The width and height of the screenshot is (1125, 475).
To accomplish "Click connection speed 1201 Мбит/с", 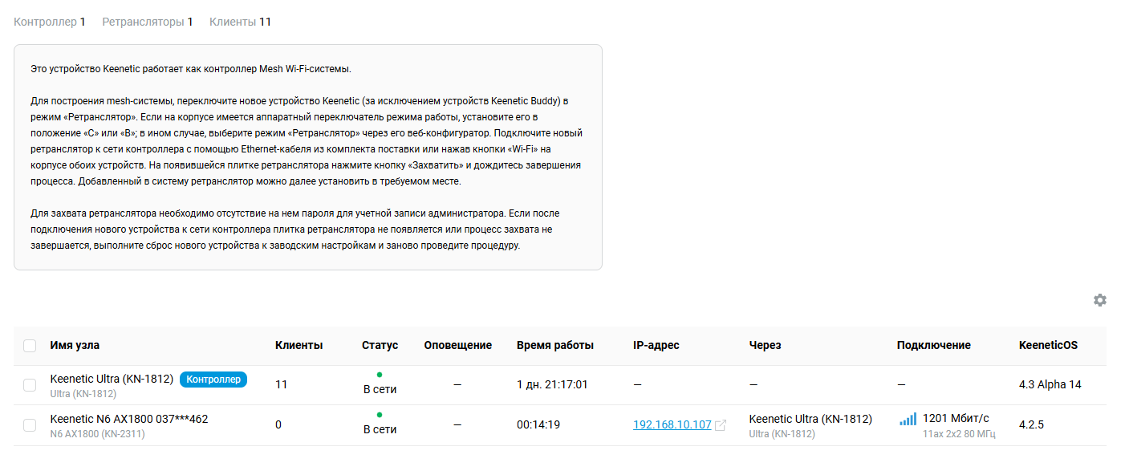I will [956, 419].
